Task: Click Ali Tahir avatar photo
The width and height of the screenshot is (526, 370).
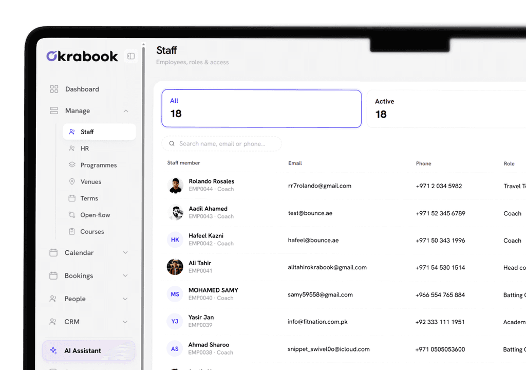Action: point(175,267)
